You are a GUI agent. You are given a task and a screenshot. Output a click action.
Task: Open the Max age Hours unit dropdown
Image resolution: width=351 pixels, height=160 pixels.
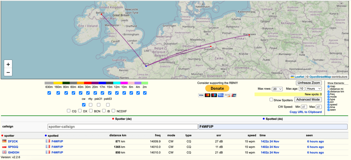point(315,89)
